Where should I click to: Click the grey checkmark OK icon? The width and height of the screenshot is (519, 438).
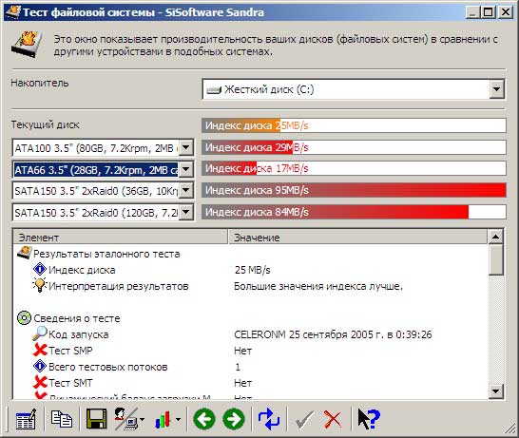304,420
